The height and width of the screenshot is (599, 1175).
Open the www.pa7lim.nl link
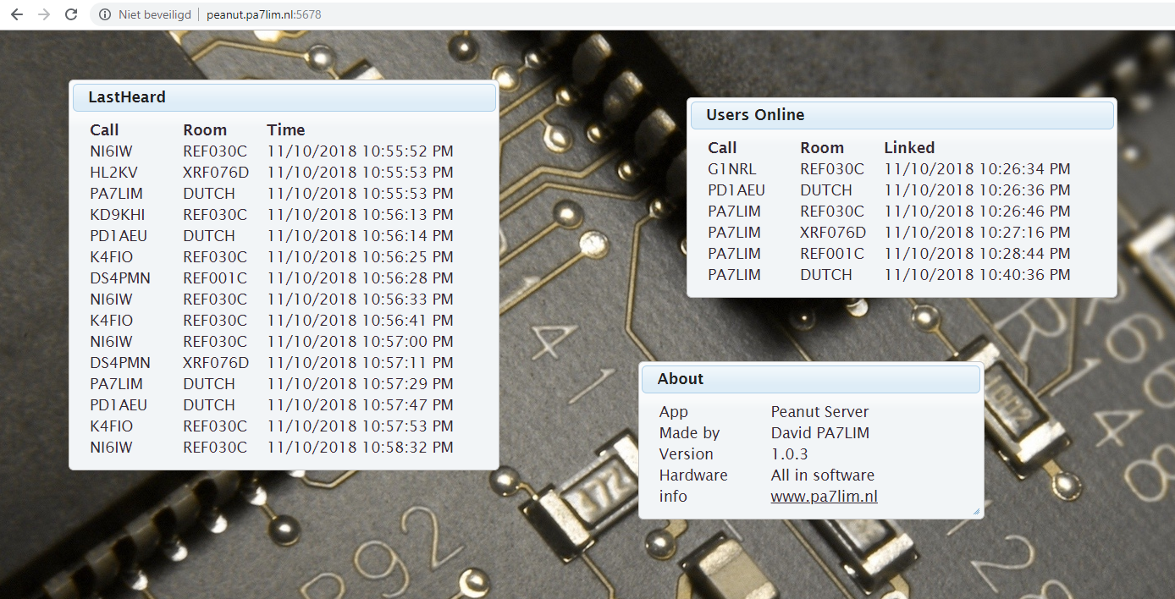(x=824, y=497)
